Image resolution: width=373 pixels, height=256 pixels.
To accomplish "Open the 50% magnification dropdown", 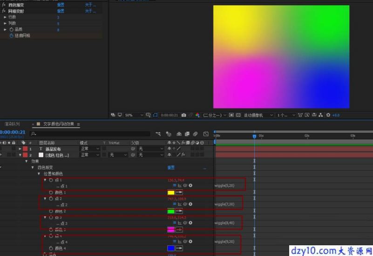I will [134, 115].
